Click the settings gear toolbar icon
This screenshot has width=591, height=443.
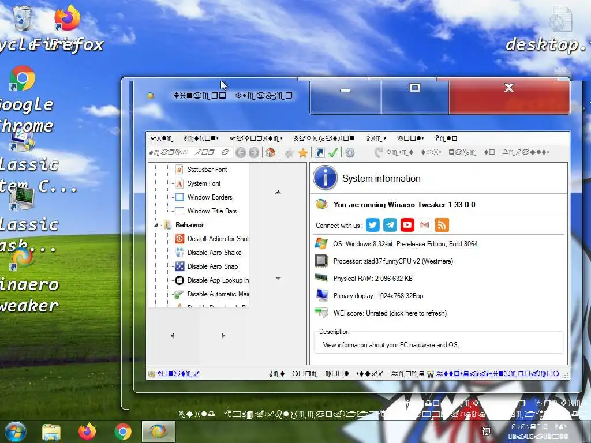(350, 152)
